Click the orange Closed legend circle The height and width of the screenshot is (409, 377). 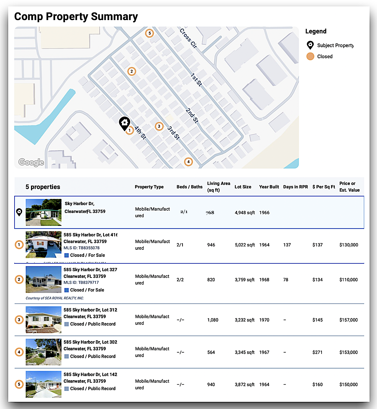(310, 56)
